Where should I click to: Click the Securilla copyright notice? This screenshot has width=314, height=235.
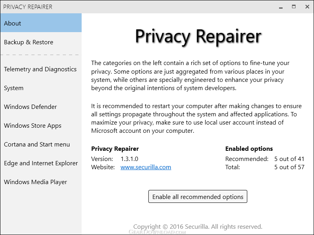(198, 227)
